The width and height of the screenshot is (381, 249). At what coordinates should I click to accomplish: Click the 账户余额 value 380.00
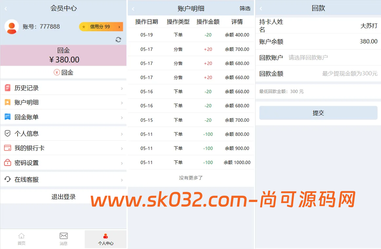[369, 41]
